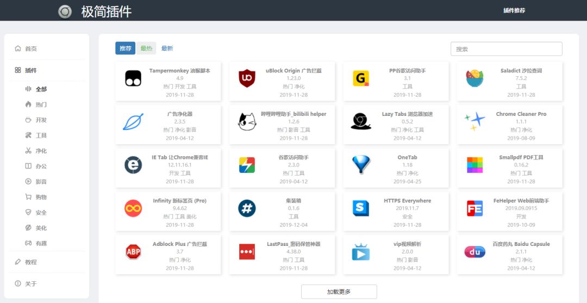Click 2019-04-25 date on OneTab card
The image size is (587, 303).
pos(407,182)
